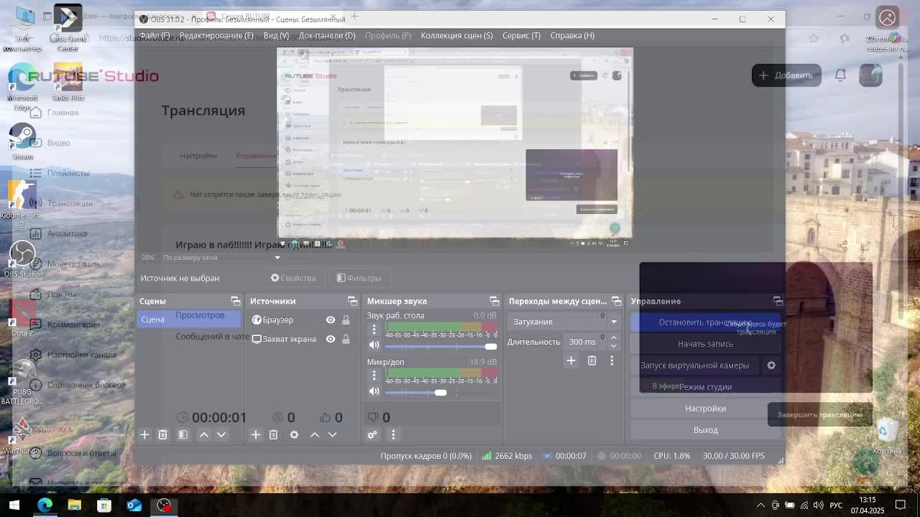
Task: Launch virtual camera with Запуск виртуальной камеры
Action: (694, 365)
